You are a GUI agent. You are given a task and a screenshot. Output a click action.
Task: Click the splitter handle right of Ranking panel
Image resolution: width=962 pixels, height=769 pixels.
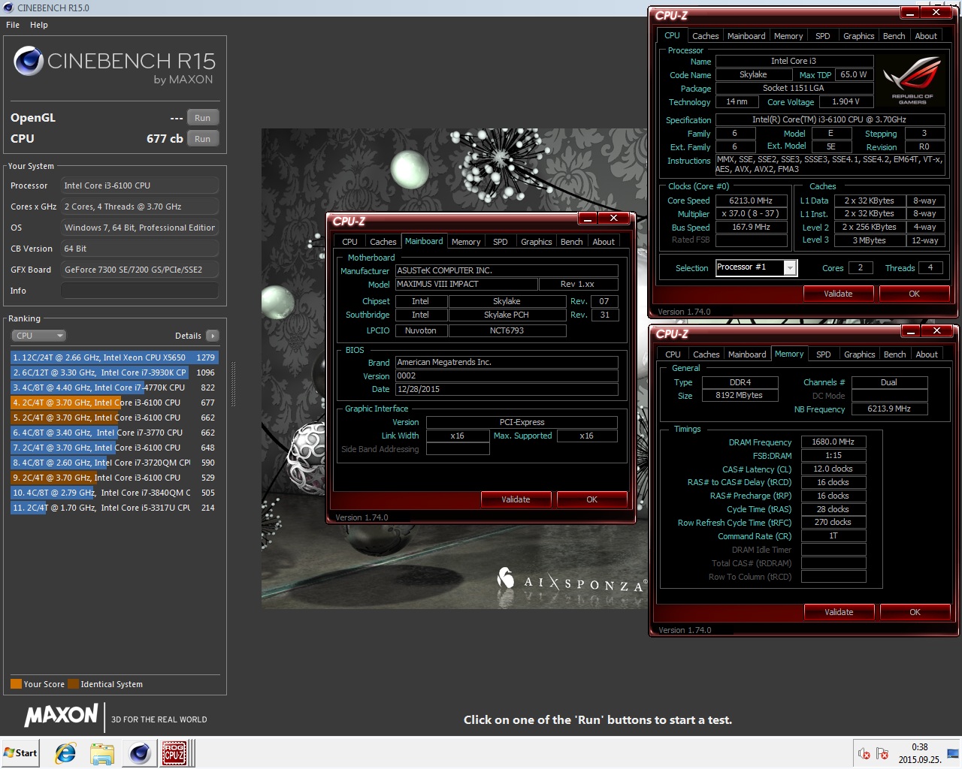pos(233,384)
